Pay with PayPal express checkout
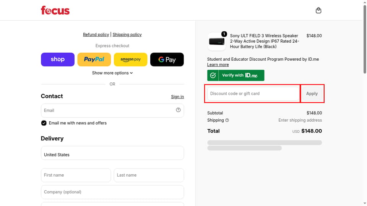The width and height of the screenshot is (367, 206). coord(94,60)
